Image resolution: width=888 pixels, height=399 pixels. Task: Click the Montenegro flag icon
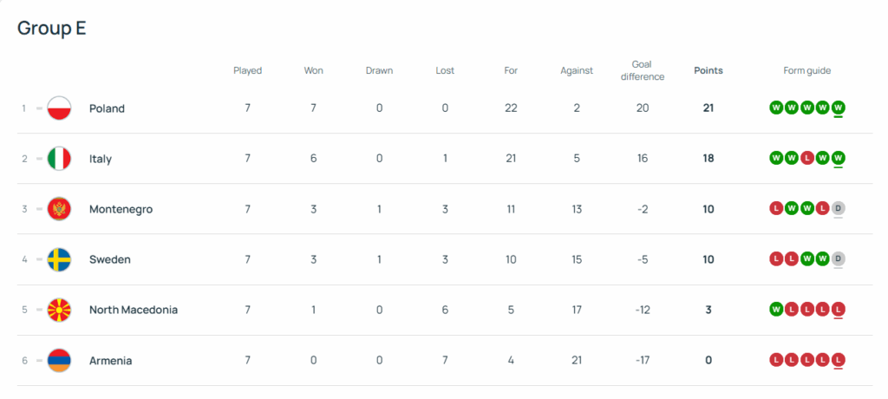tap(59, 209)
